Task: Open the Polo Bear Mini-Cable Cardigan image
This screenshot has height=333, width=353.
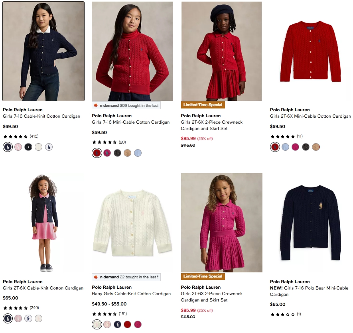Action: click(x=310, y=223)
